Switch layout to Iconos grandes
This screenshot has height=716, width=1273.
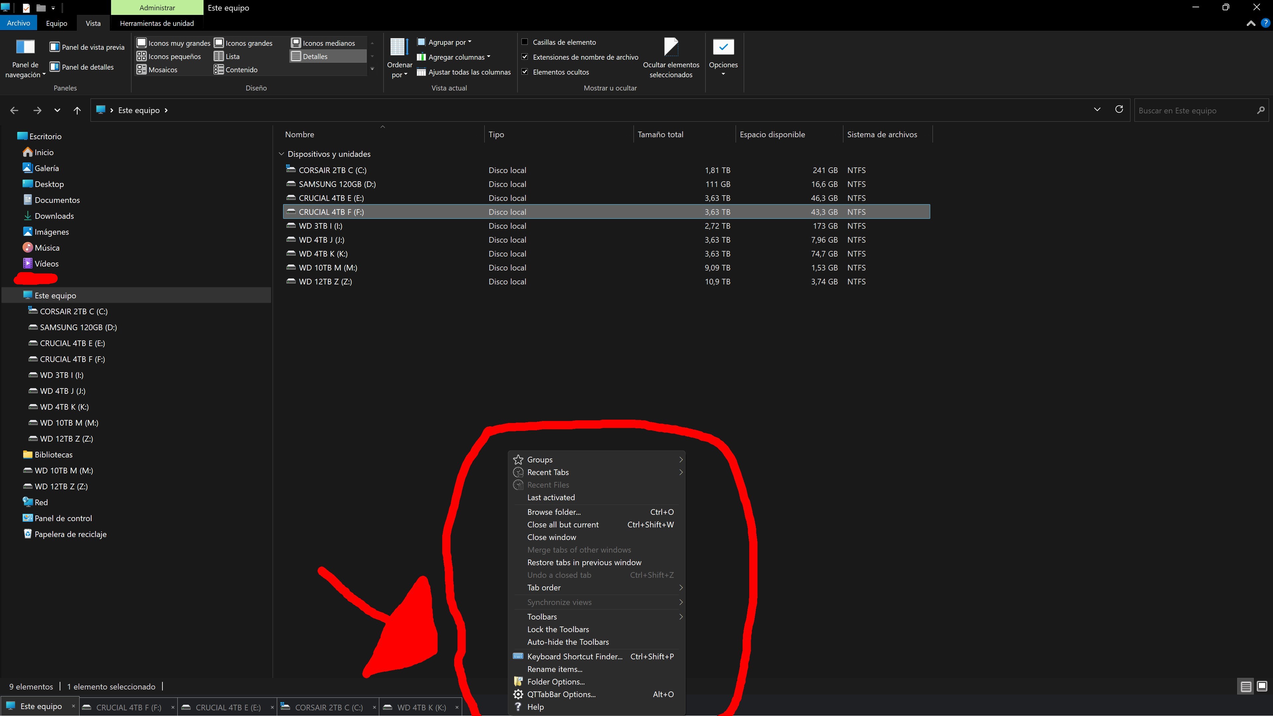click(243, 43)
